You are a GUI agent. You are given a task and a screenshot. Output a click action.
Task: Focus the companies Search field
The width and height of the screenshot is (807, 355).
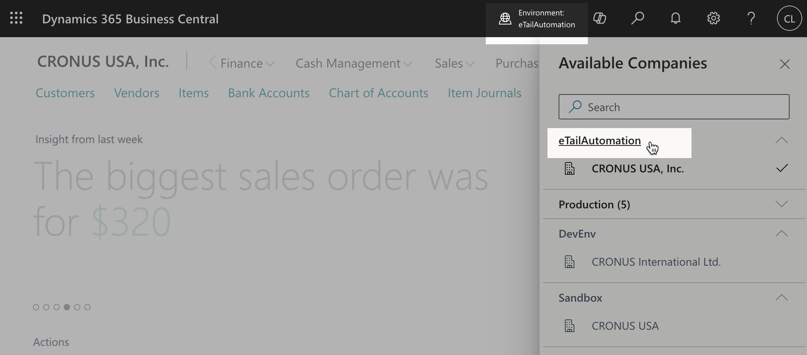click(x=674, y=107)
